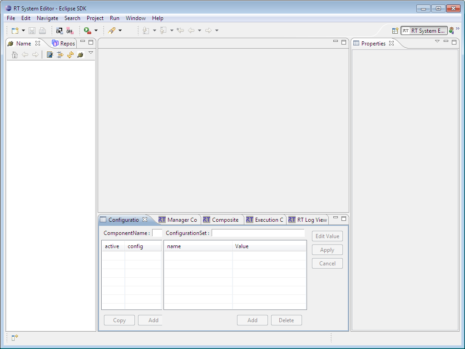Click inside the ConfigurationSet input field
Image resolution: width=465 pixels, height=349 pixels.
pyautogui.click(x=258, y=233)
